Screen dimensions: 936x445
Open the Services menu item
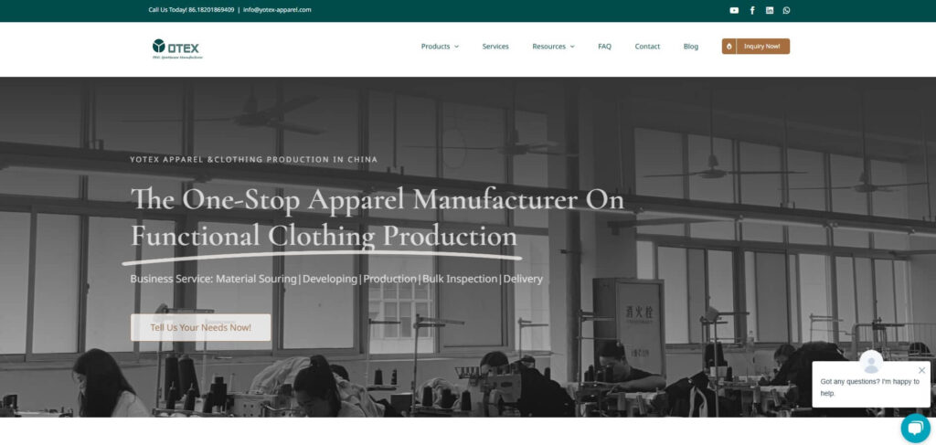pos(495,47)
